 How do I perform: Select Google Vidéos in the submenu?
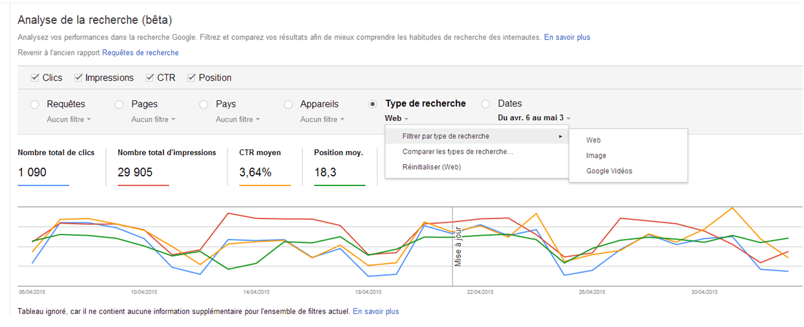[x=609, y=171]
